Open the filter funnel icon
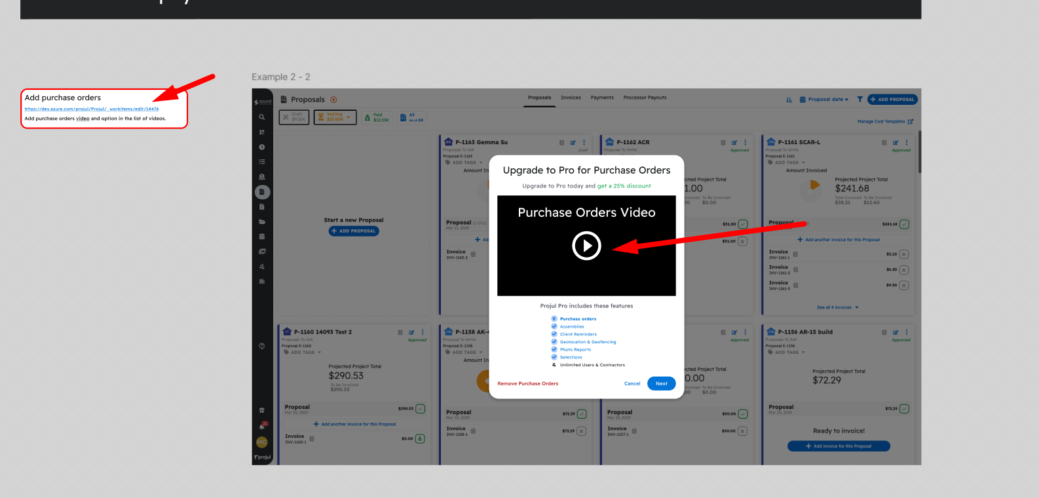1039x498 pixels. tap(860, 100)
